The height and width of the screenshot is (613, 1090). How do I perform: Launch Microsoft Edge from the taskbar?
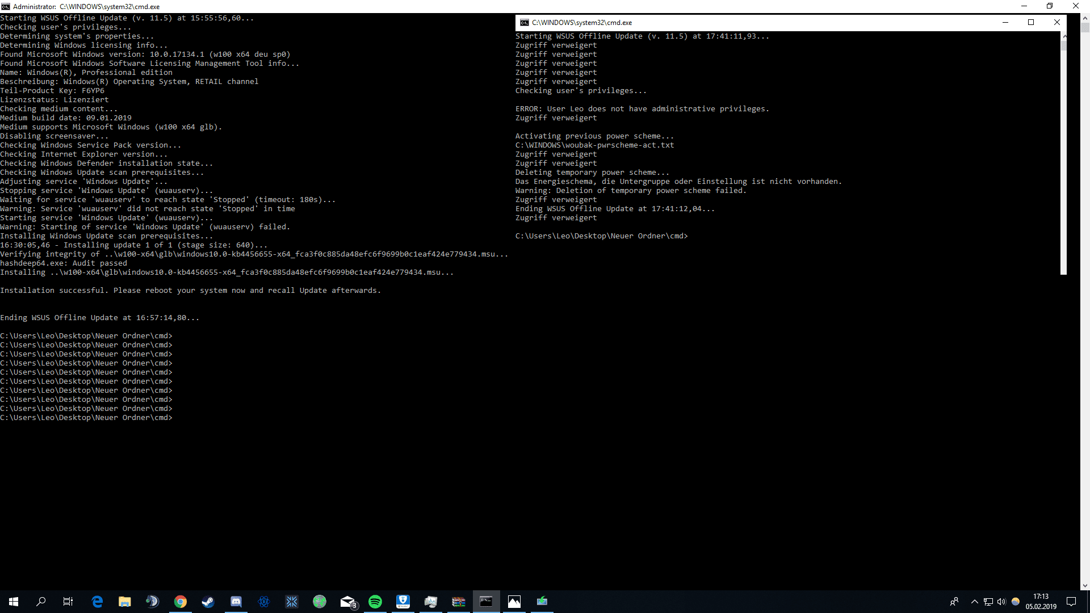pos(97,602)
